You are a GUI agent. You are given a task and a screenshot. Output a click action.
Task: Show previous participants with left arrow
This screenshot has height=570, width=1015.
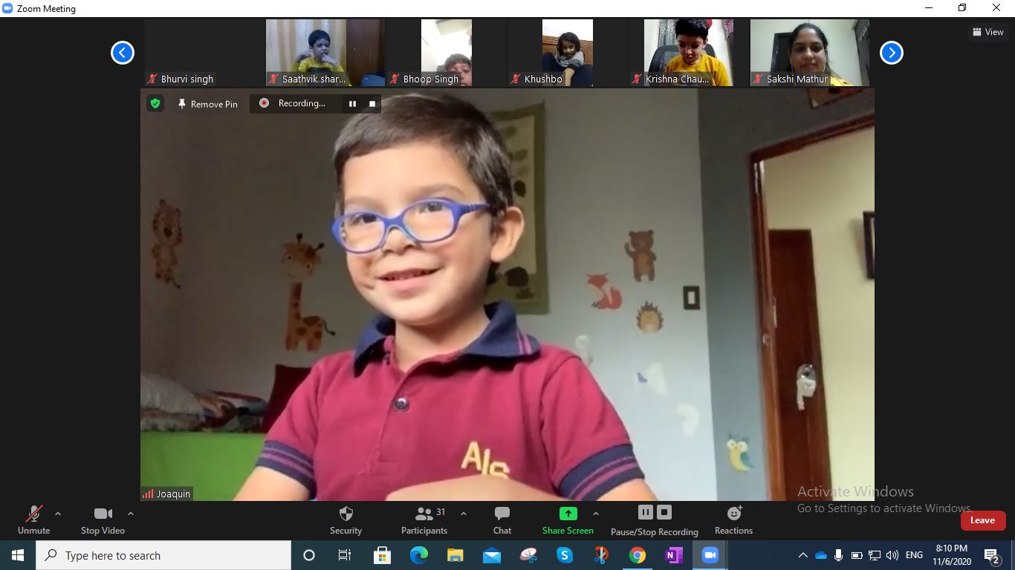[x=123, y=53]
